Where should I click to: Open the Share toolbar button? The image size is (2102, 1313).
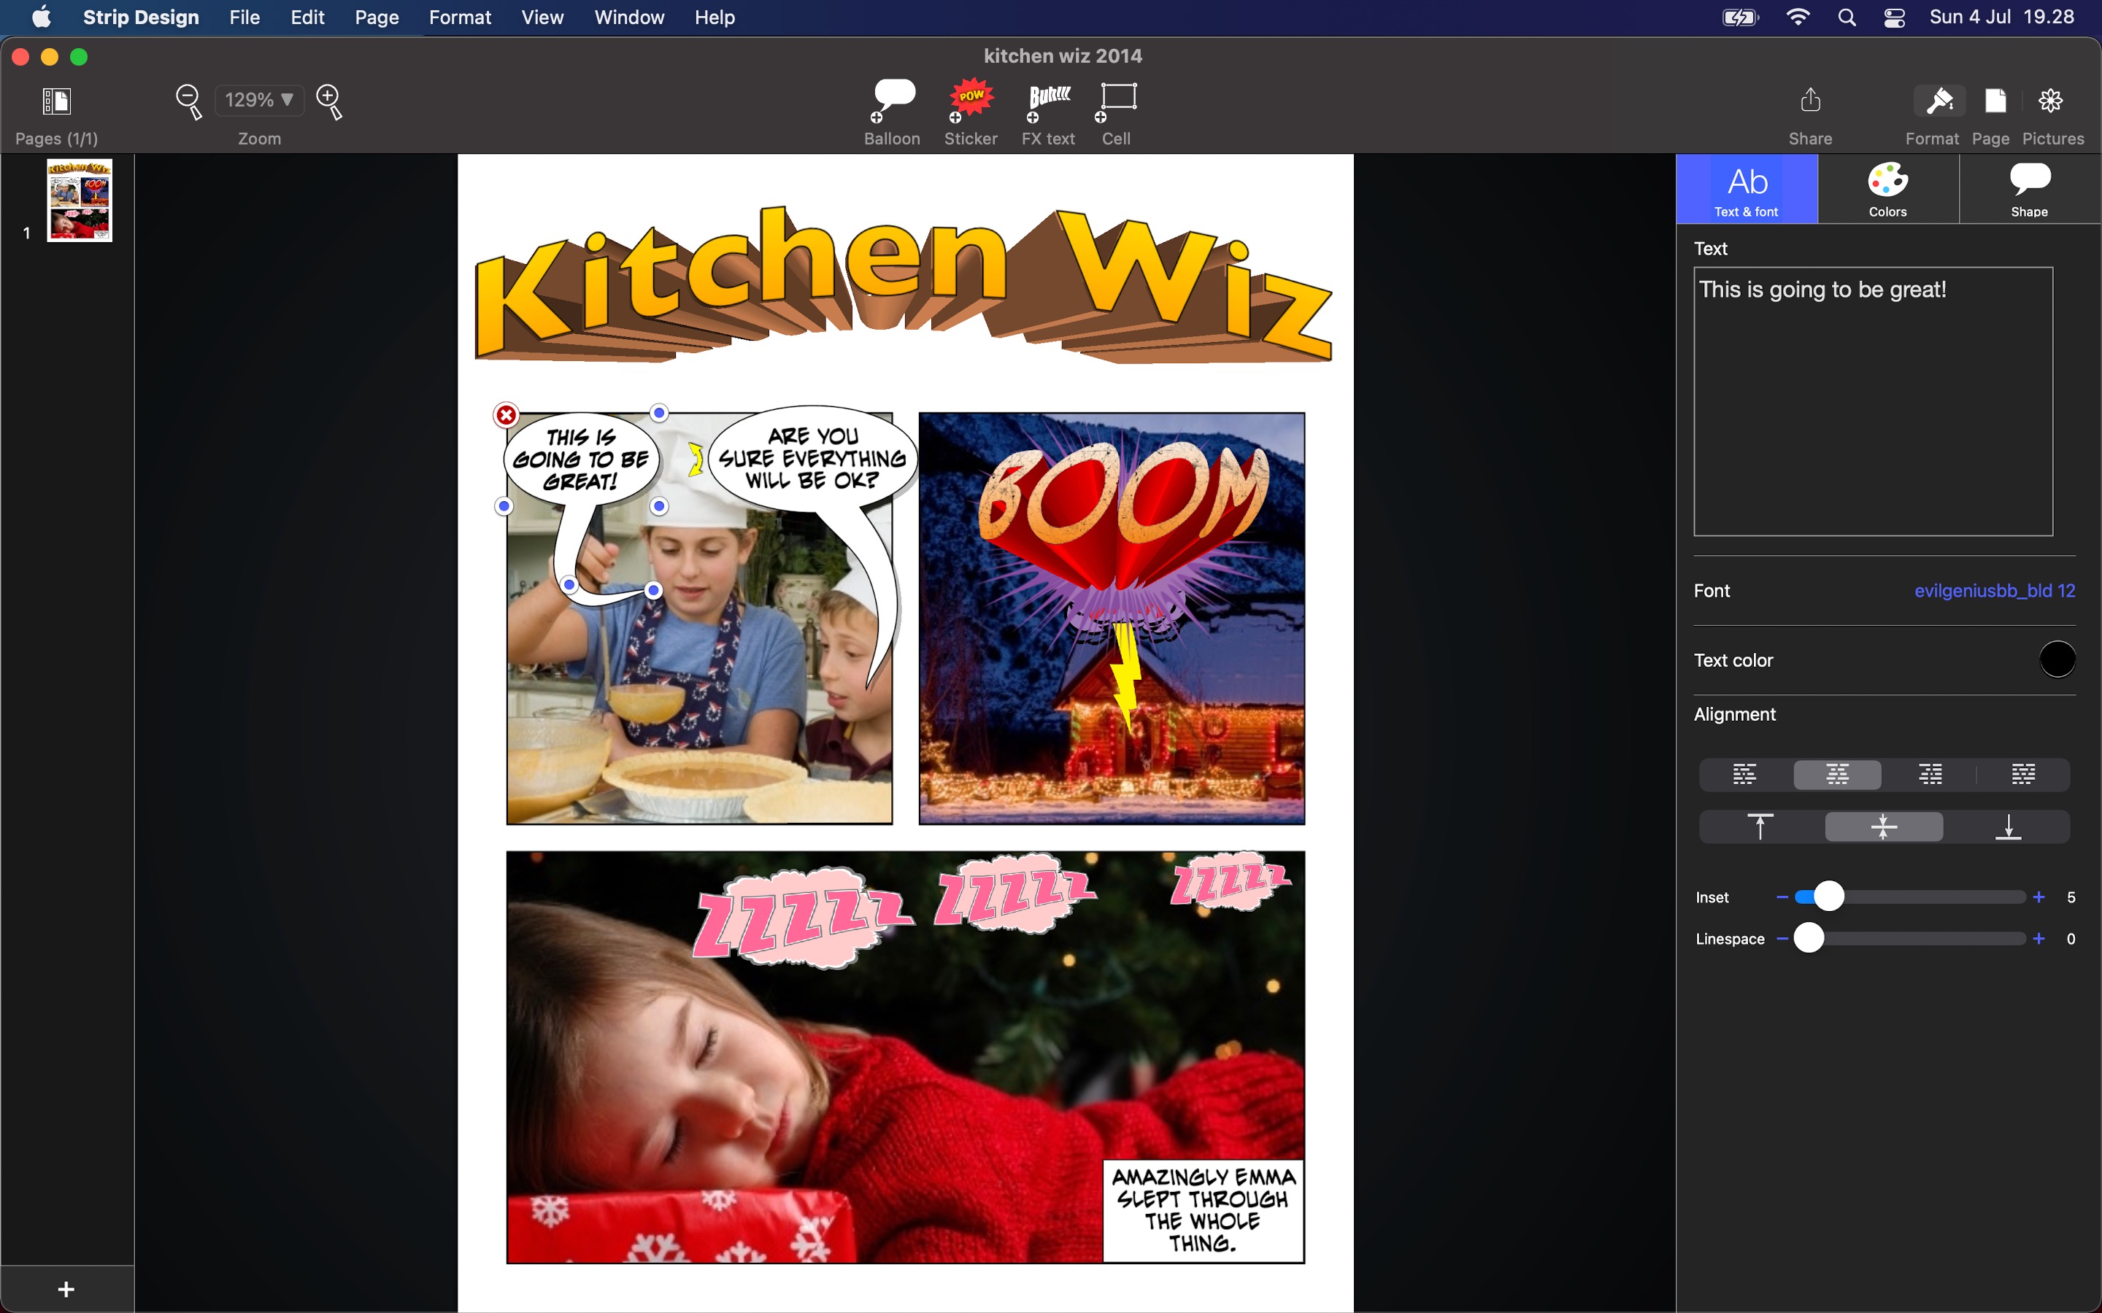point(1810,101)
